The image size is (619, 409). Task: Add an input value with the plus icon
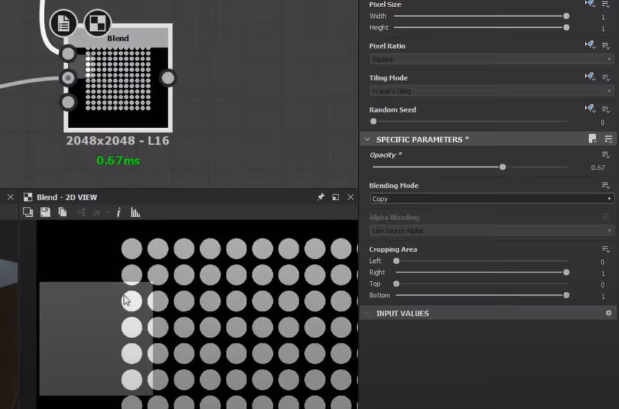[x=609, y=313]
